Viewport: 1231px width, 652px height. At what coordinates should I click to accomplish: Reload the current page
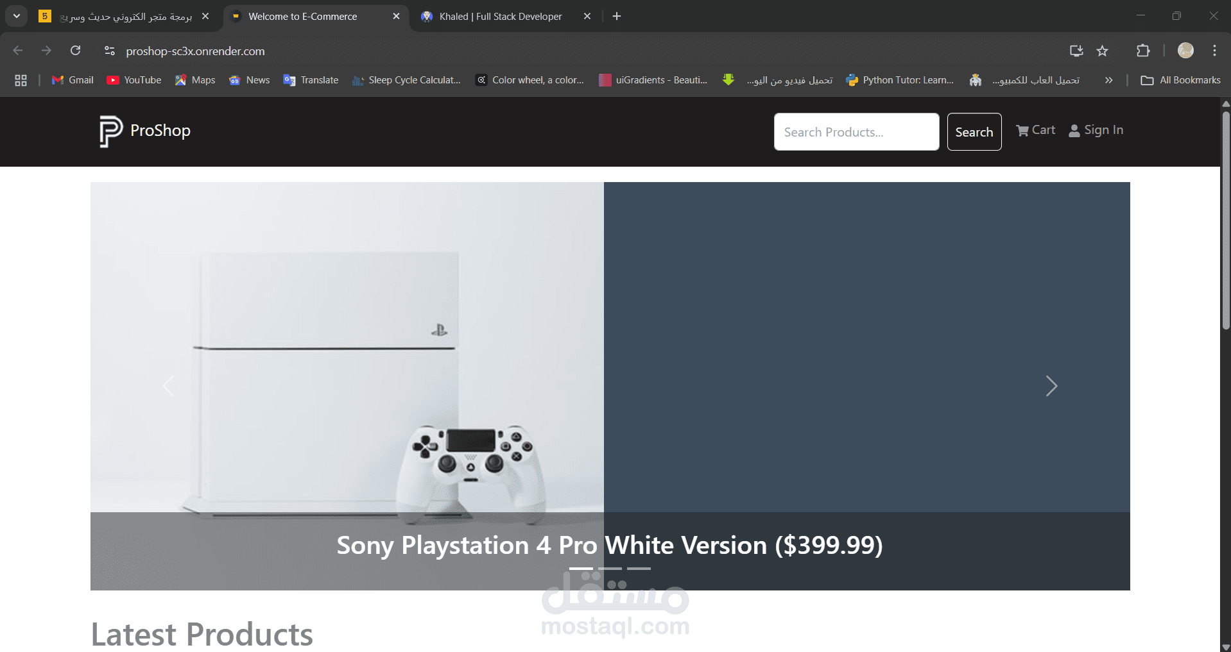pos(76,51)
